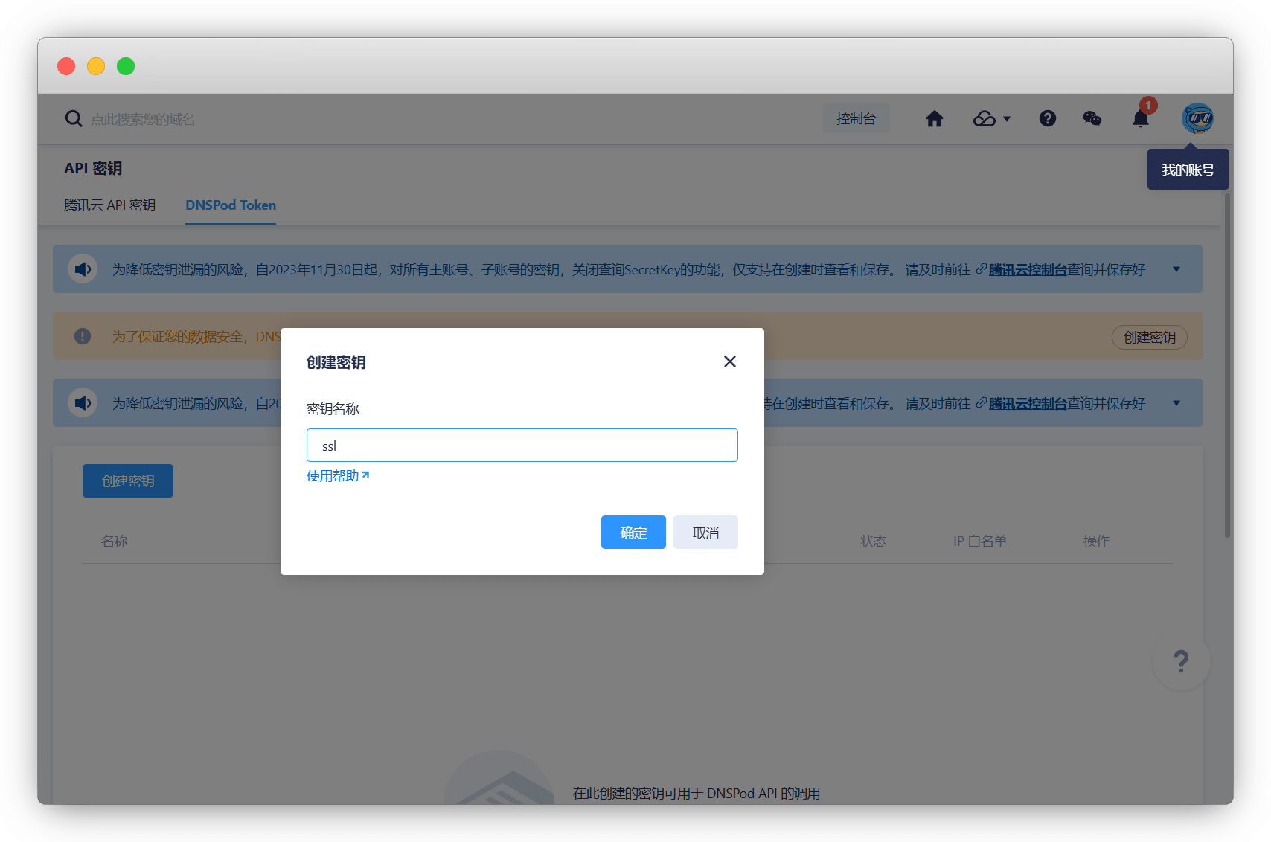Close the 创建密钥 dialog with X
Screen dimensions: 1271x842
click(729, 361)
